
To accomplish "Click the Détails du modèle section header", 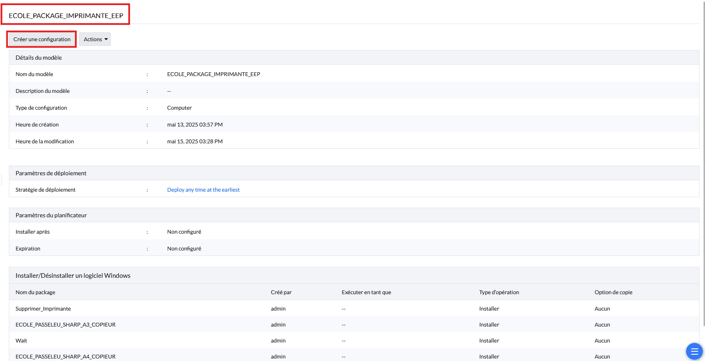I will point(354,58).
